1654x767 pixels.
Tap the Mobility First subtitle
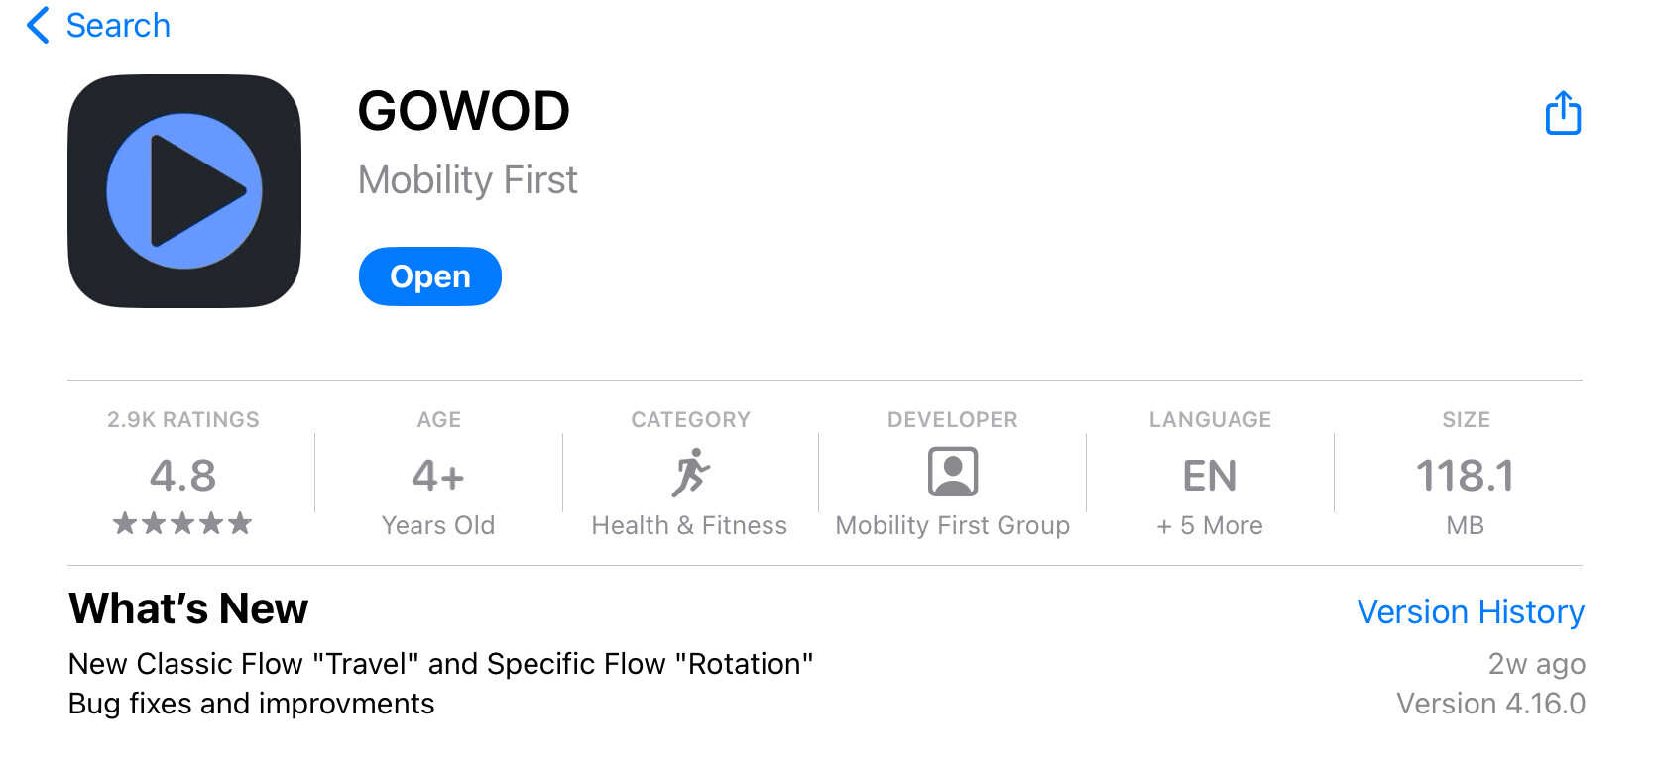pyautogui.click(x=467, y=180)
